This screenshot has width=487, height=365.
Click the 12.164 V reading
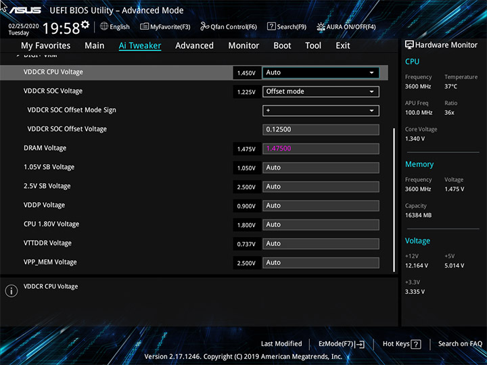417,266
